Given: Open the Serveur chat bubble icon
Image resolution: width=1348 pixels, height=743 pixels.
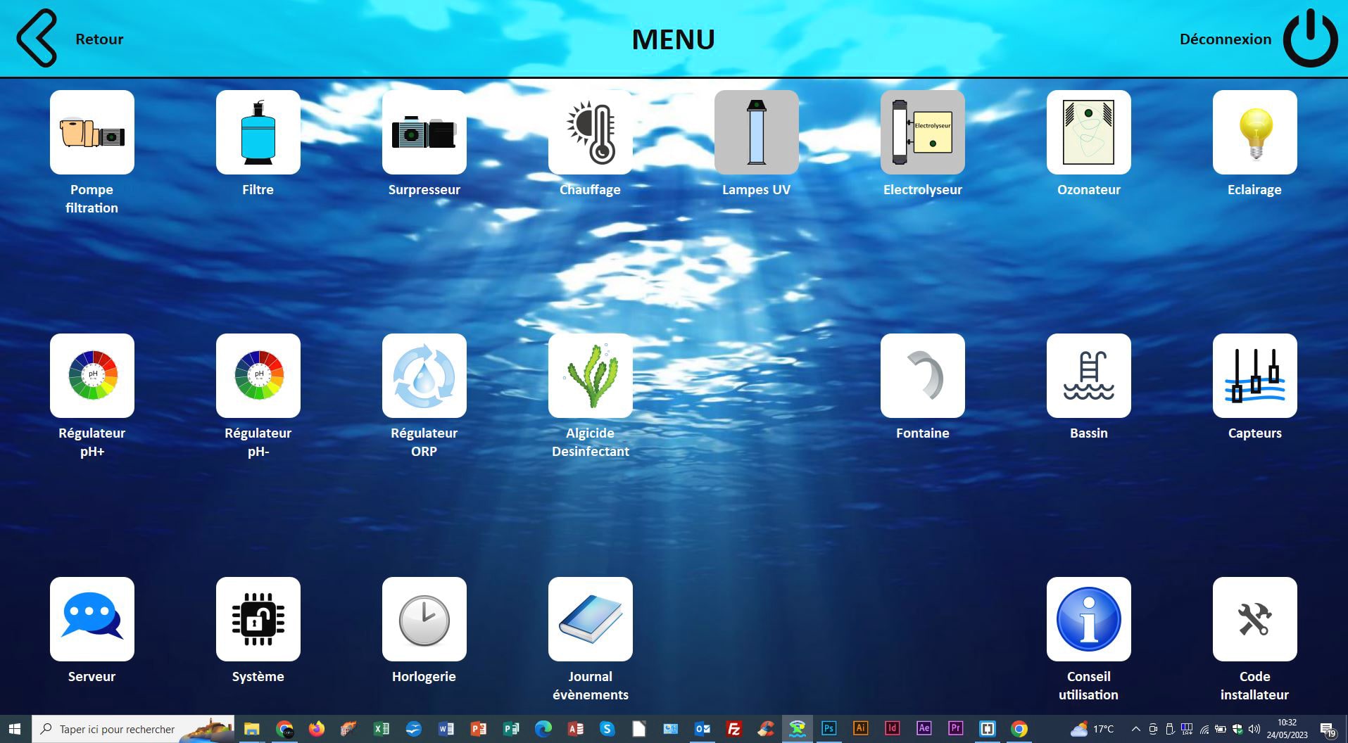Looking at the screenshot, I should pyautogui.click(x=92, y=619).
